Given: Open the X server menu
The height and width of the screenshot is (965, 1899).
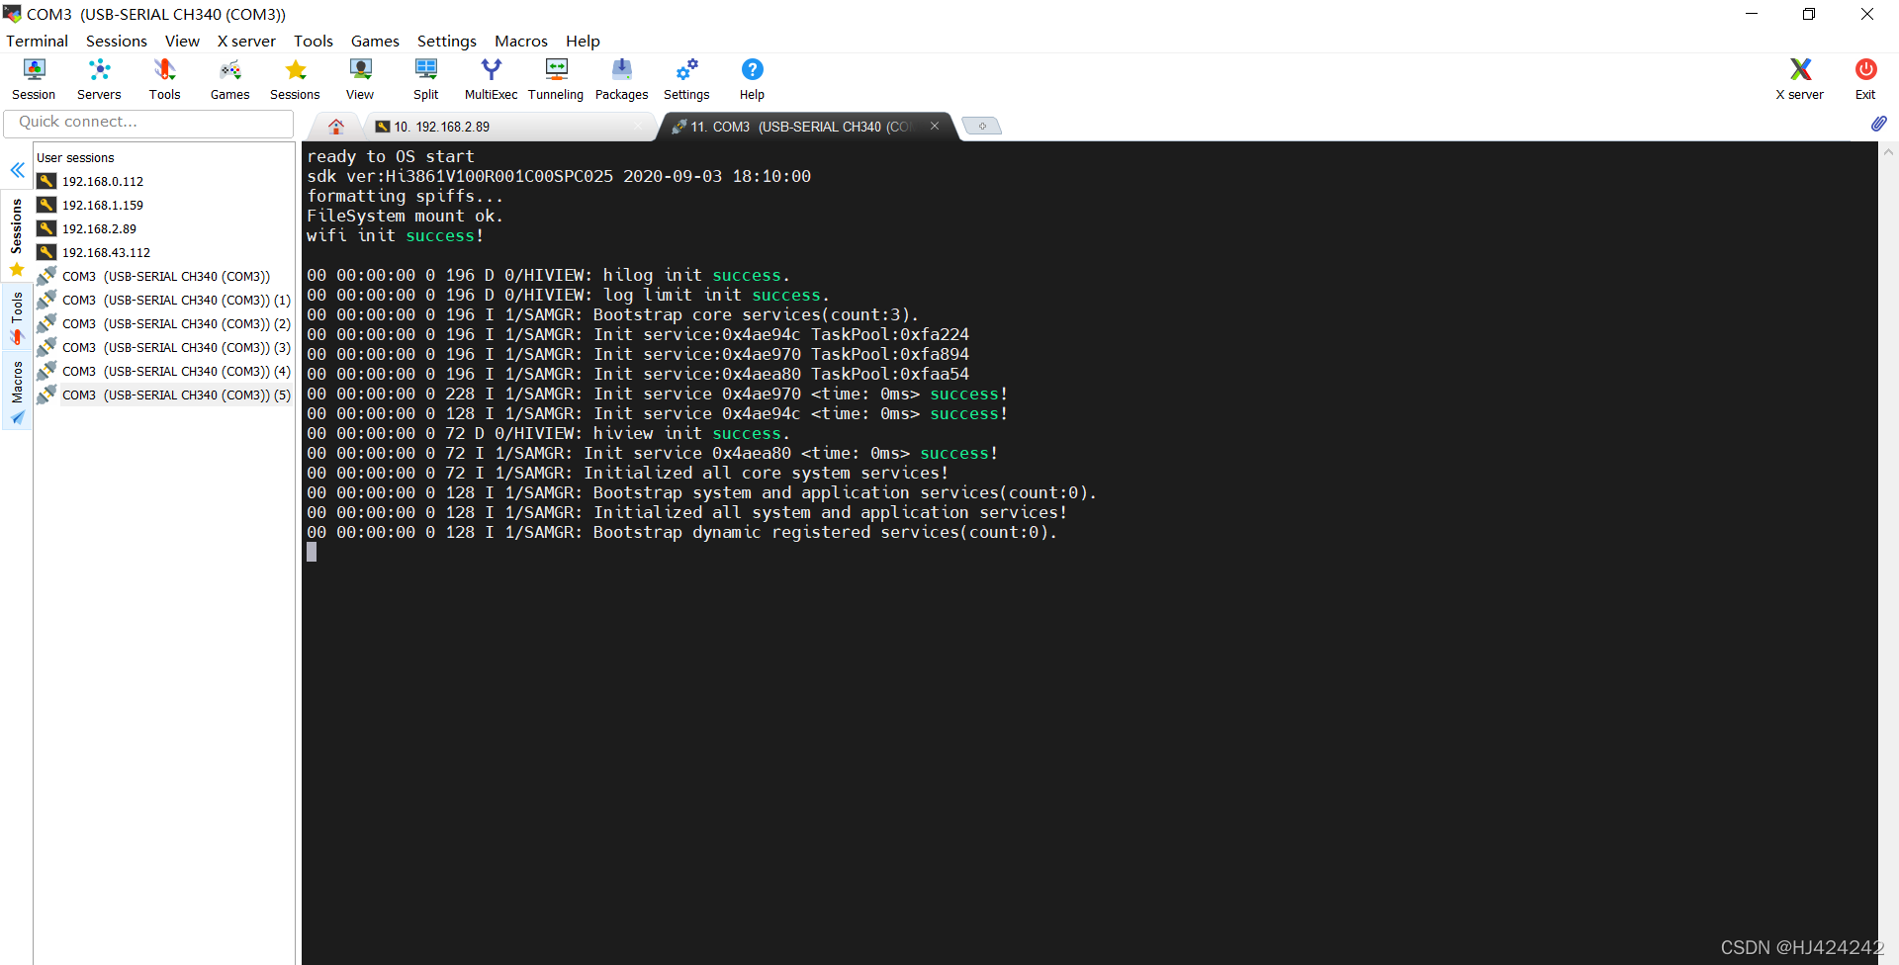Looking at the screenshot, I should 246,41.
